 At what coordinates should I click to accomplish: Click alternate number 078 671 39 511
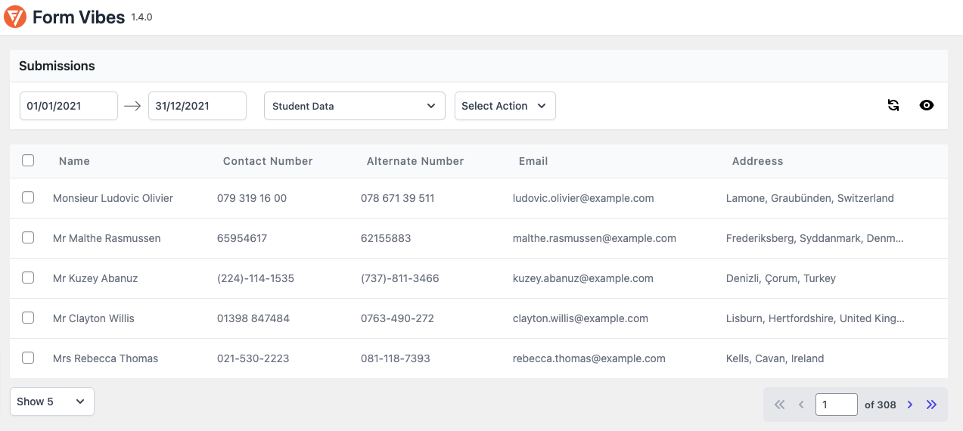click(398, 198)
